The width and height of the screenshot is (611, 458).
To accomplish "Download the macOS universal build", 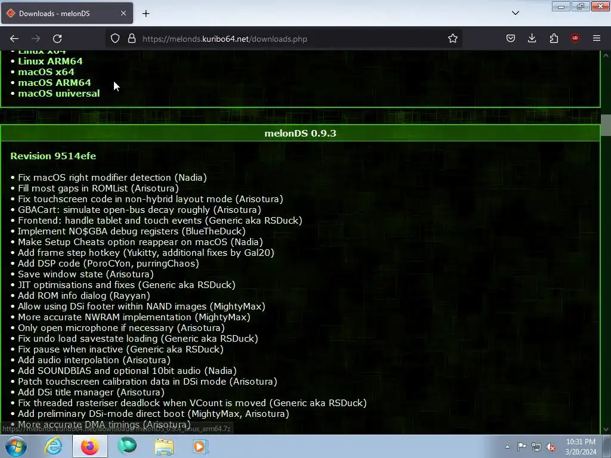I will point(59,94).
